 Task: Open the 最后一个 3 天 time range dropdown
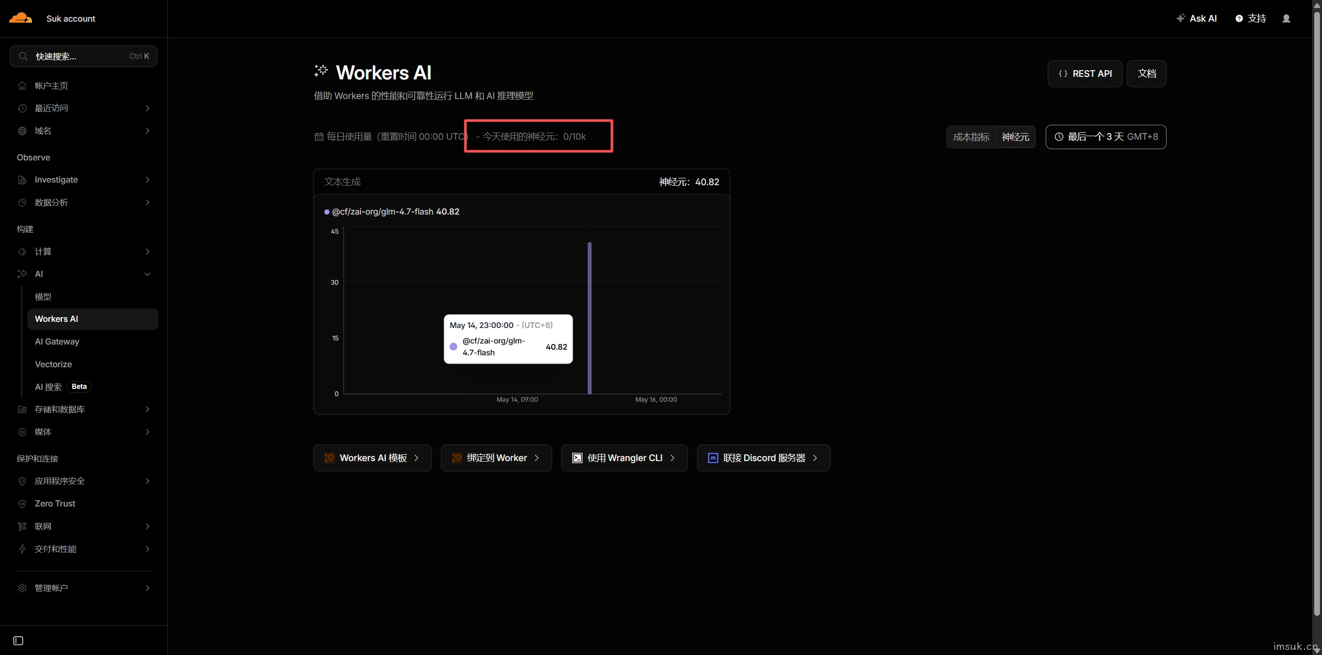pos(1106,137)
